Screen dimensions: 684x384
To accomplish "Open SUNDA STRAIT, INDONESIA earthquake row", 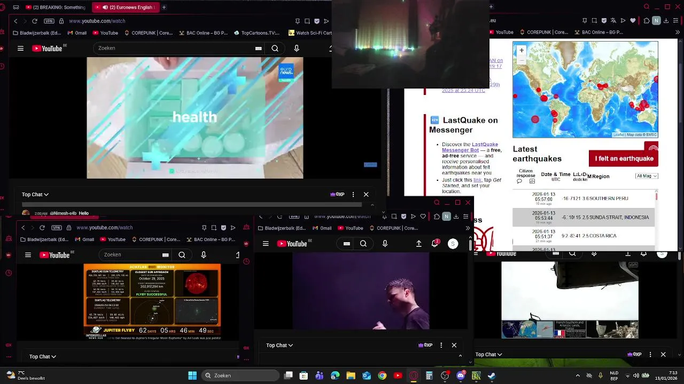I will 584,217.
